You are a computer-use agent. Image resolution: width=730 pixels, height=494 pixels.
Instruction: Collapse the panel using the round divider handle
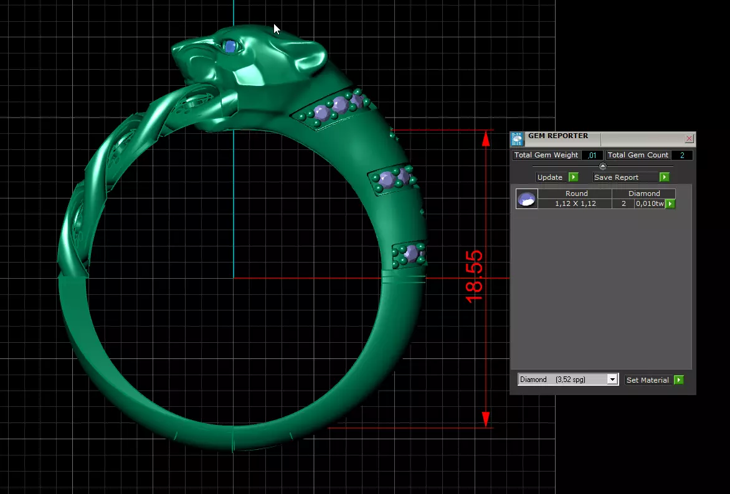tap(603, 166)
